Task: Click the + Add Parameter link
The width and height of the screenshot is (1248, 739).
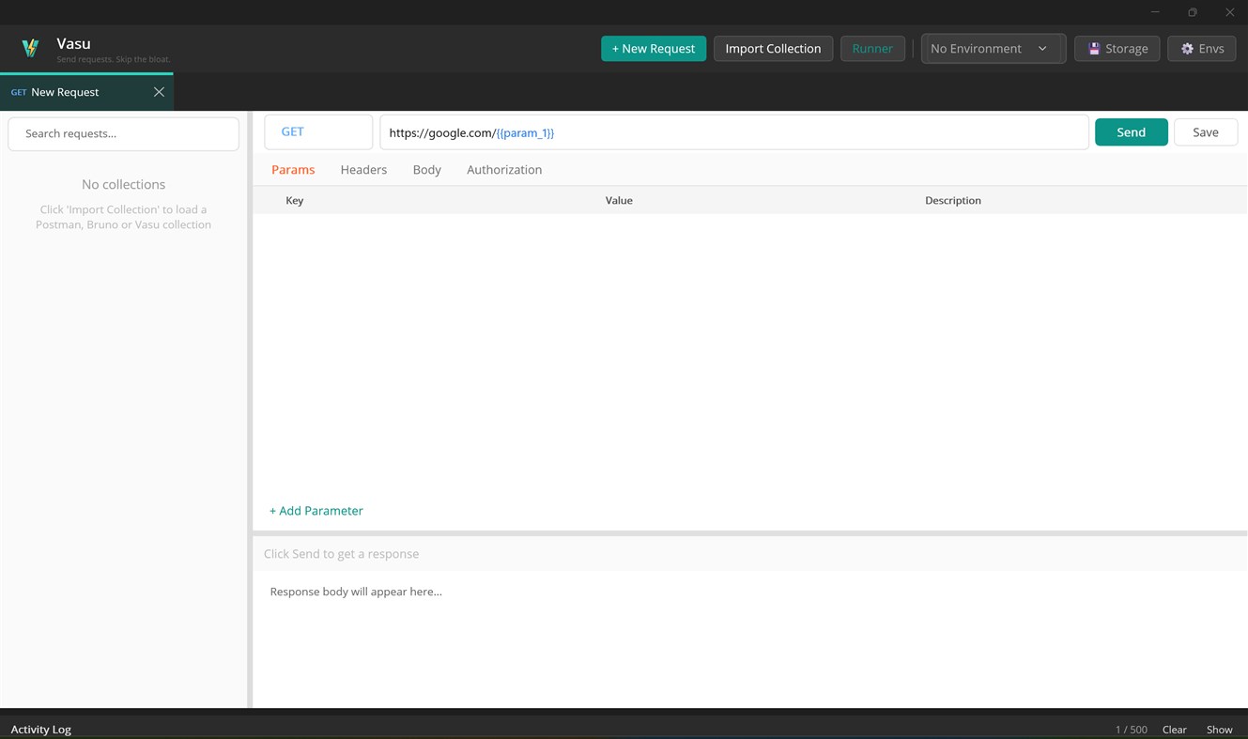Action: pyautogui.click(x=316, y=511)
